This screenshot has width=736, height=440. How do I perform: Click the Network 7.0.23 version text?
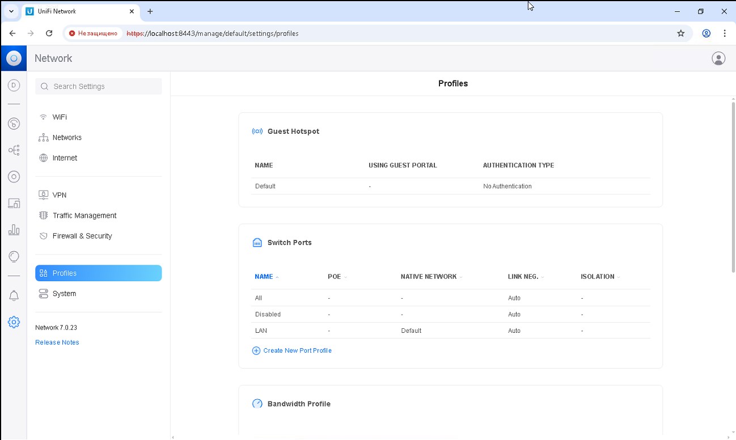coord(56,328)
